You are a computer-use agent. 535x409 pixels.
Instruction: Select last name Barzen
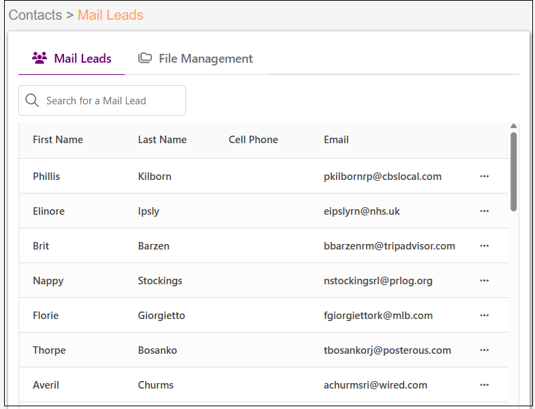pos(153,246)
